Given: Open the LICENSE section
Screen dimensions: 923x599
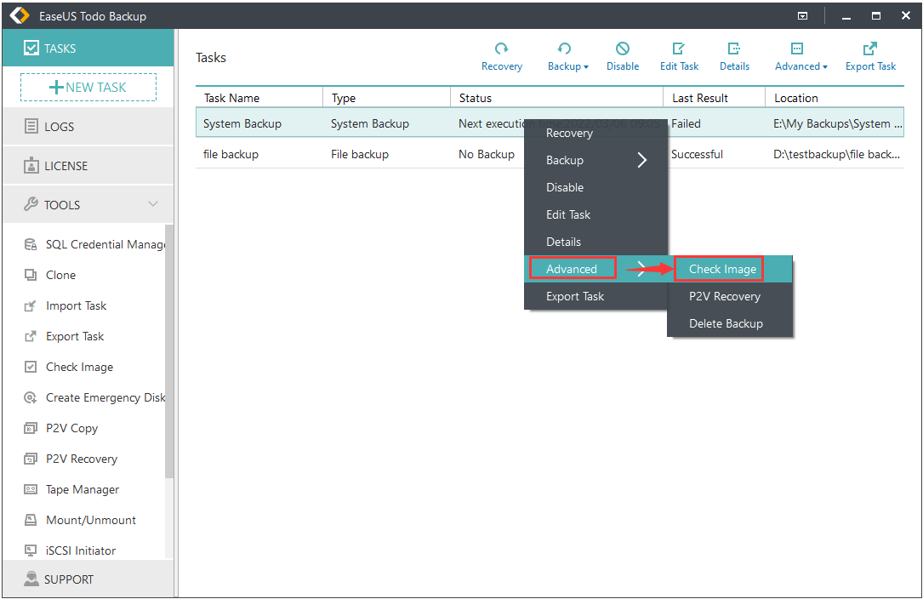Looking at the screenshot, I should (88, 166).
